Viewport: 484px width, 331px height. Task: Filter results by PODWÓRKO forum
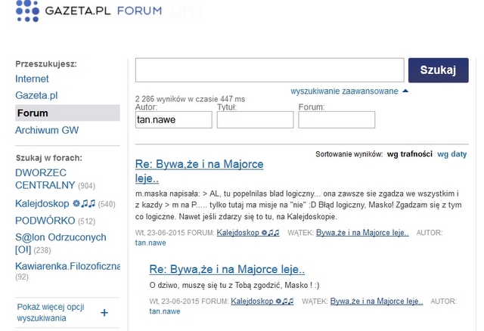click(x=44, y=221)
